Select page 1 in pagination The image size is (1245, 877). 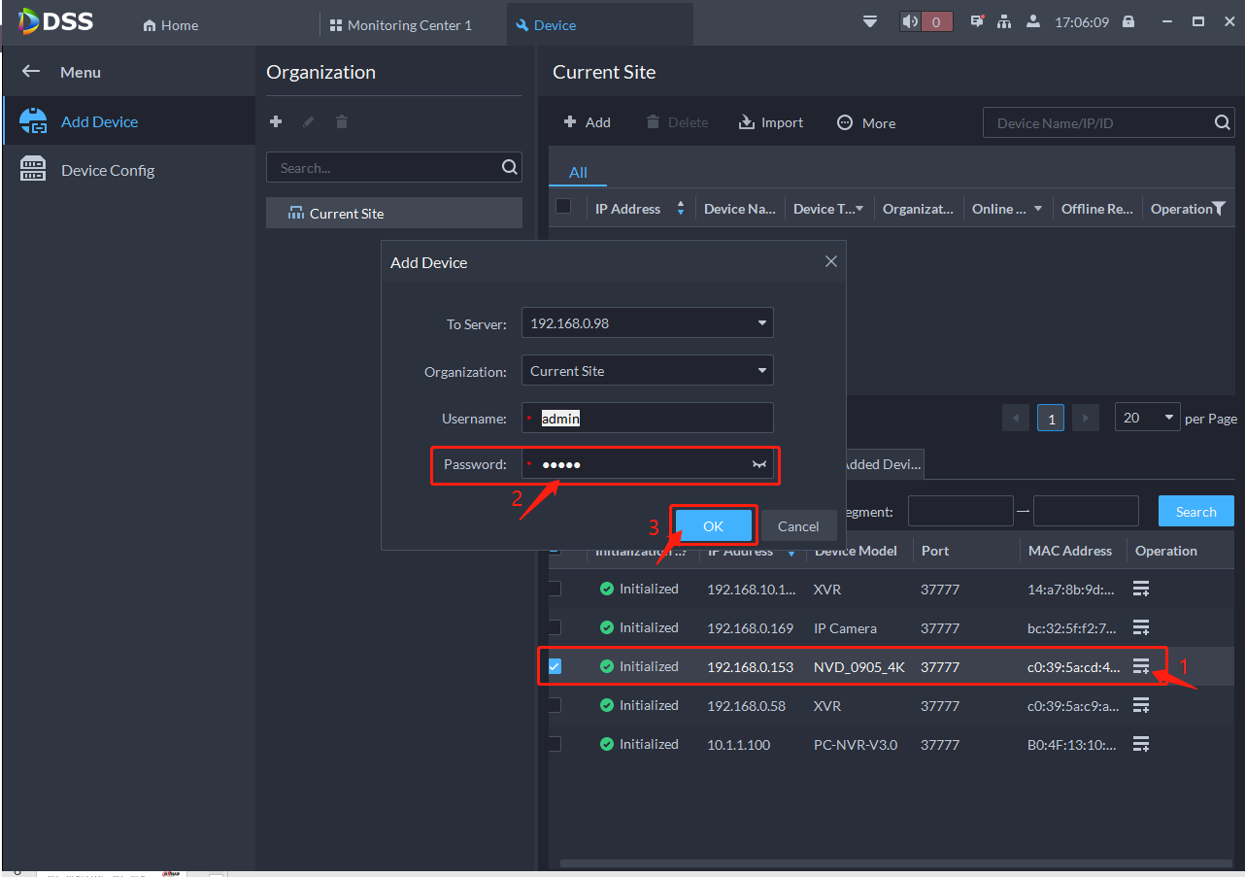pos(1050,418)
